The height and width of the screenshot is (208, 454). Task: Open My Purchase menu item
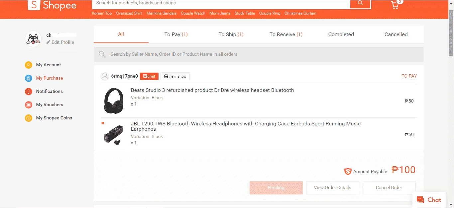(x=50, y=78)
